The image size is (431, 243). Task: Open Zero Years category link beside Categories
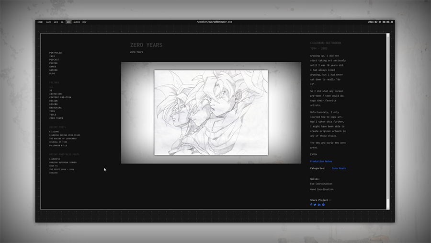339,168
